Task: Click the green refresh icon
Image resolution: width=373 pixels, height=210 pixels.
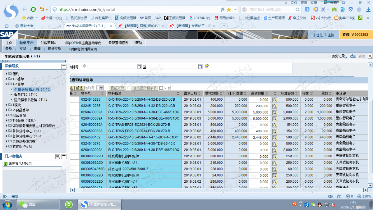Action: 34,9
